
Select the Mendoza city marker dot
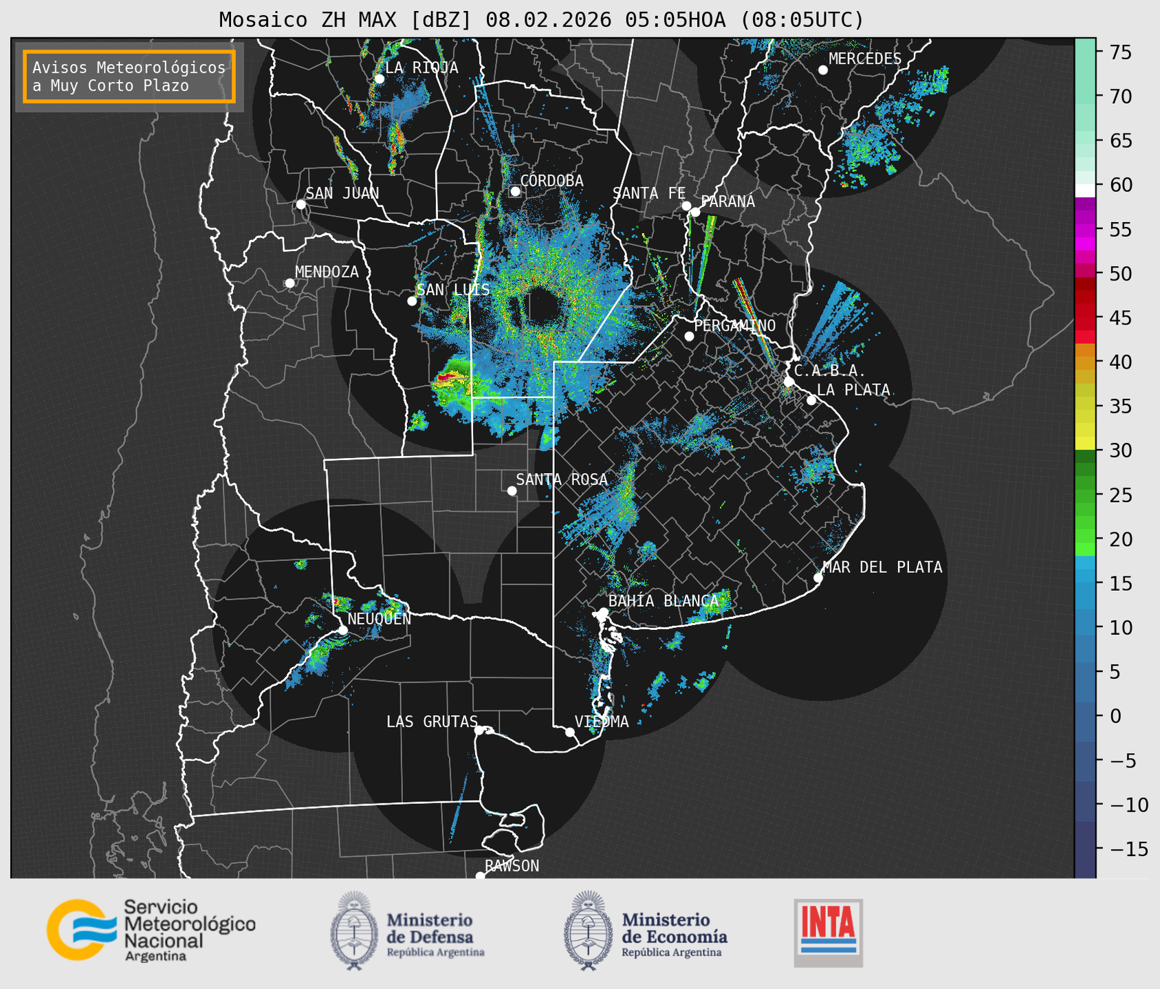(289, 283)
